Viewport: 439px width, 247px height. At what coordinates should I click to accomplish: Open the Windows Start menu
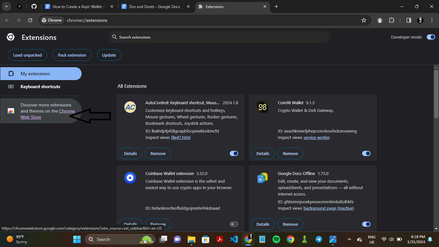(77, 239)
